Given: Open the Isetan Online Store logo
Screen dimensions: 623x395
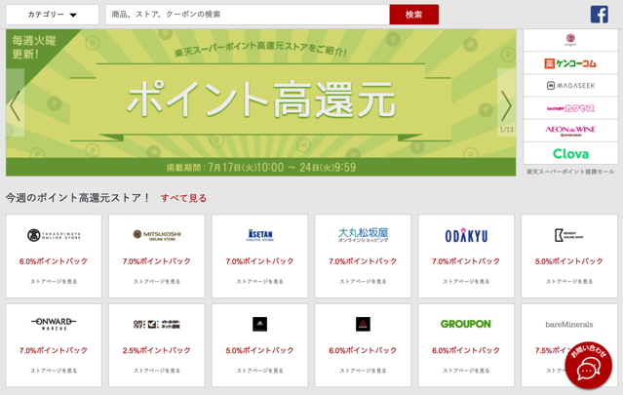Looking at the screenshot, I should pos(260,235).
